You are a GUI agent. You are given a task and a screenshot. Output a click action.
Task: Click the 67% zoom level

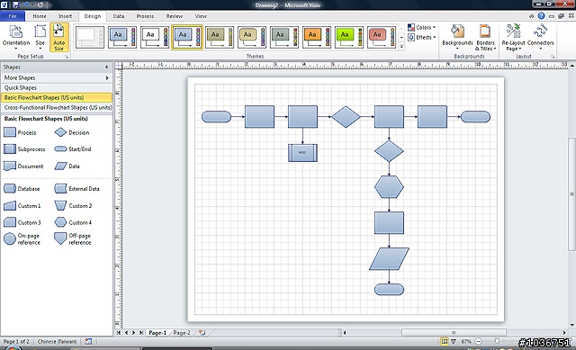click(466, 342)
